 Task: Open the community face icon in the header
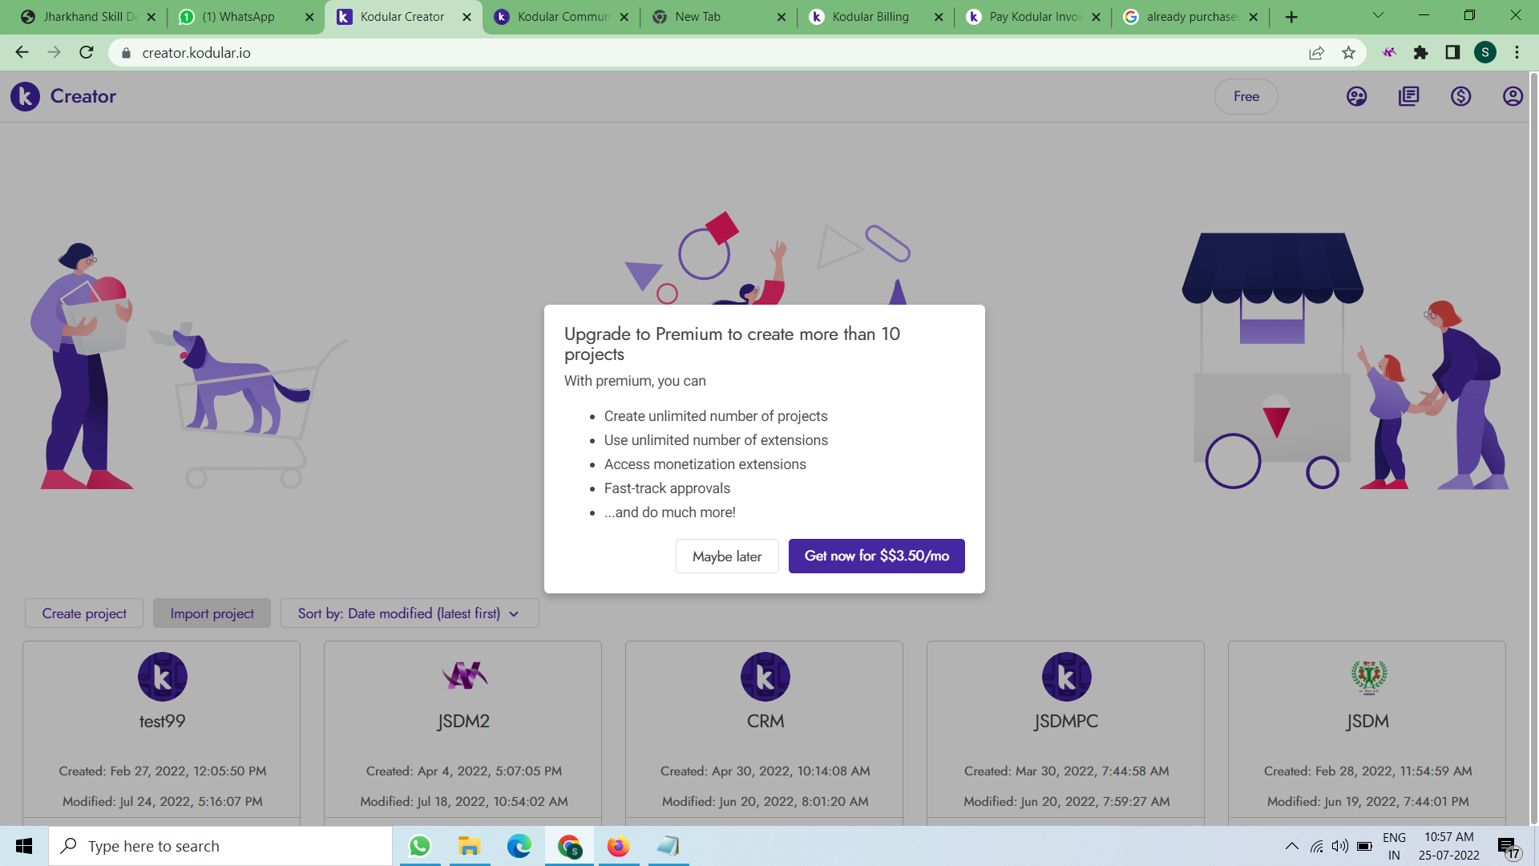1356,96
